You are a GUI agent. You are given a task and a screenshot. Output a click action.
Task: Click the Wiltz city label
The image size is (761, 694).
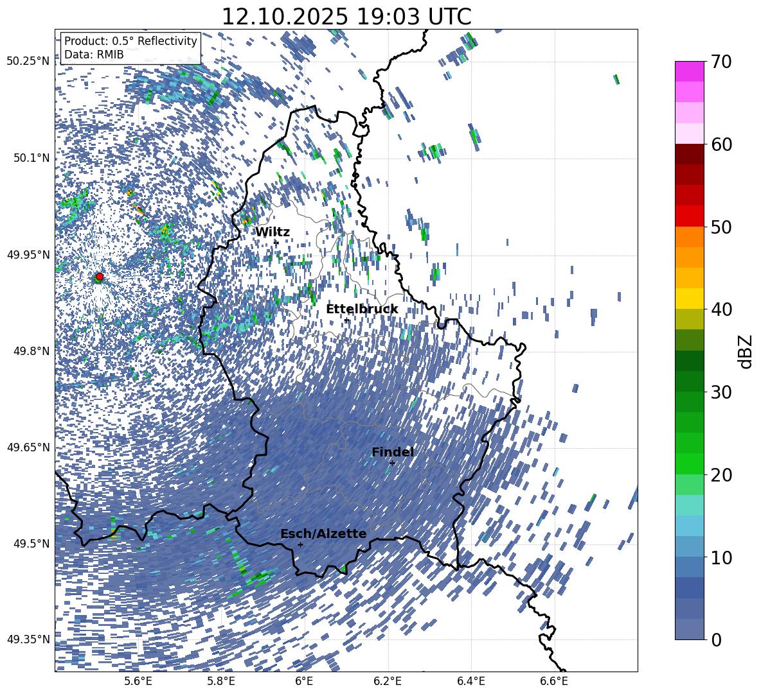tap(273, 232)
